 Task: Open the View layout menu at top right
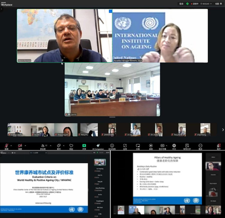[x=217, y=4]
